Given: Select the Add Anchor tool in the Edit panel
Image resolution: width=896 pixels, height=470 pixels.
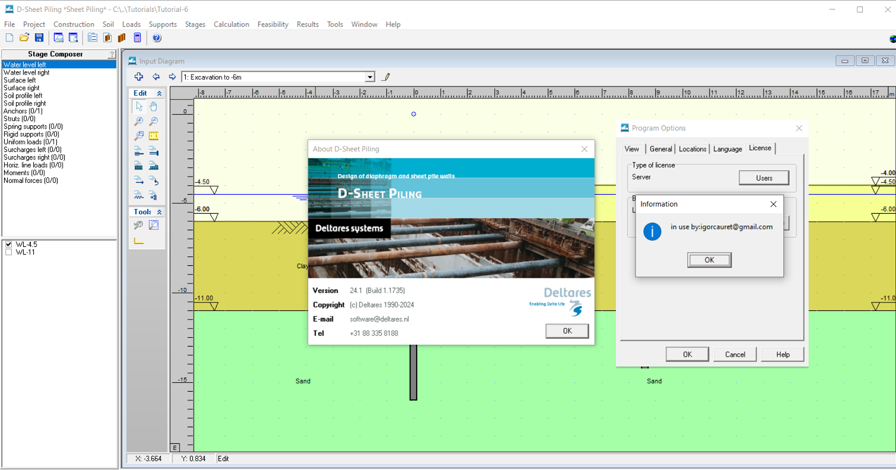Looking at the screenshot, I should coord(139,151).
